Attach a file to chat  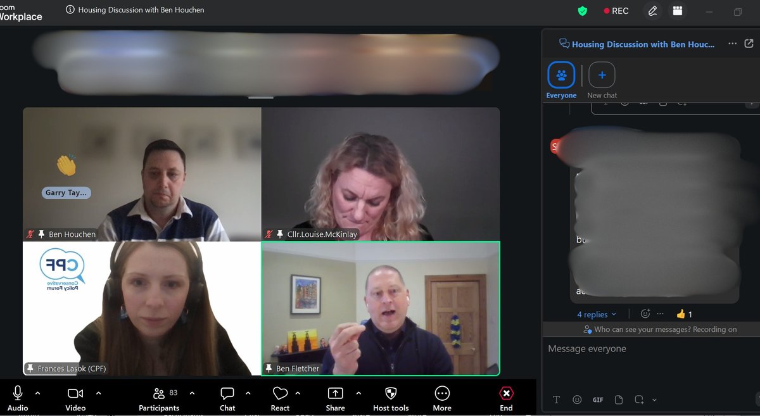tap(619, 400)
